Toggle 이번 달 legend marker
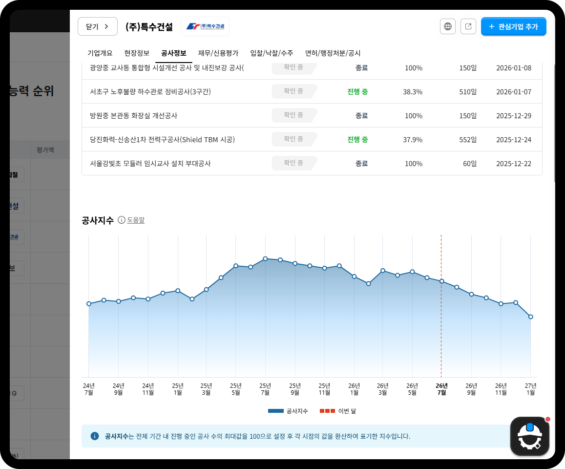Image resolution: width=565 pixels, height=469 pixels. point(337,411)
